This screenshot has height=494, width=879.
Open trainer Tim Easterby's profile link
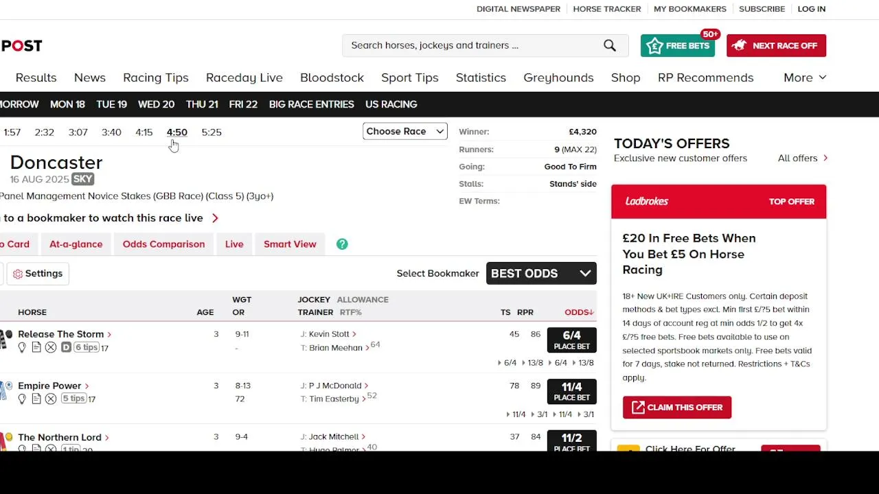tap(337, 399)
